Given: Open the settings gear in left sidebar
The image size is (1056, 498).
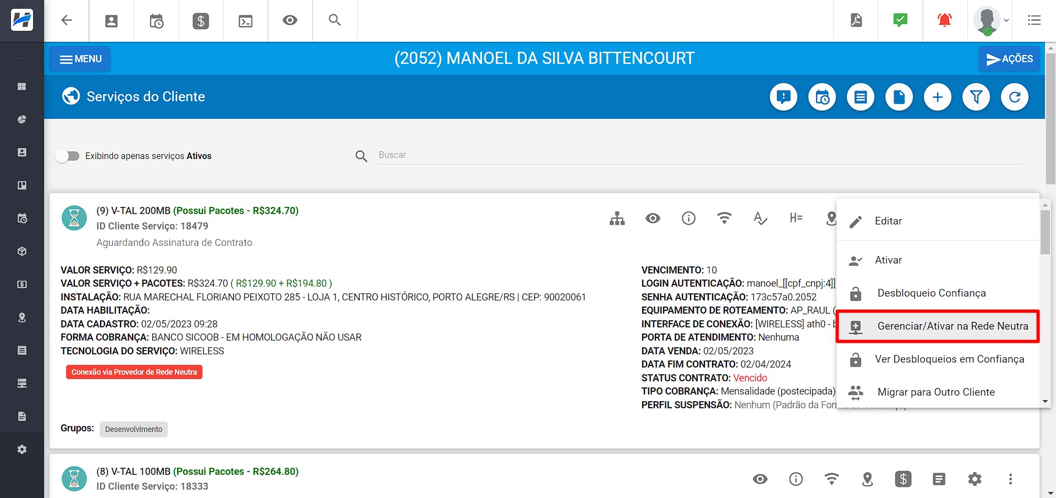Looking at the screenshot, I should click(22, 450).
